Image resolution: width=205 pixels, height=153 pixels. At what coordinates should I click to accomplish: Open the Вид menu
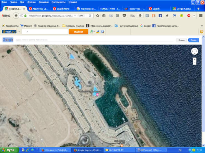pyautogui.click(x=22, y=2)
